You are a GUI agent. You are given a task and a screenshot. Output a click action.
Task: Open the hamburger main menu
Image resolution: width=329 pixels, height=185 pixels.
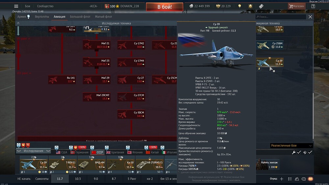(16, 6)
